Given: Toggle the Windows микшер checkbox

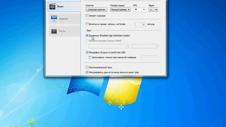Looking at the screenshot, I should 87,41.
